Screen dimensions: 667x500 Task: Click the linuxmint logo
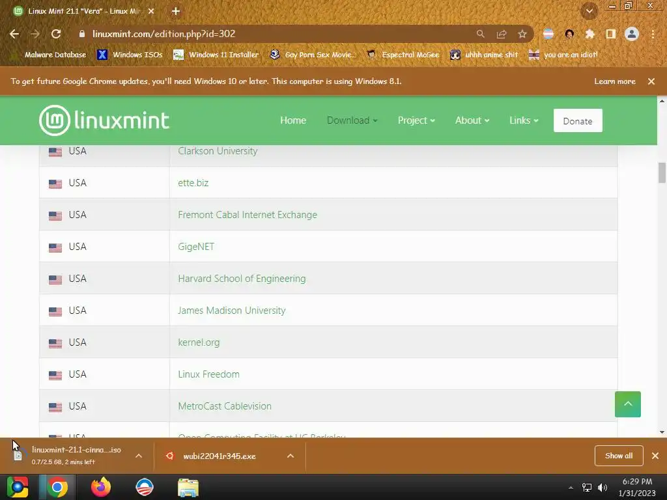[x=104, y=120]
